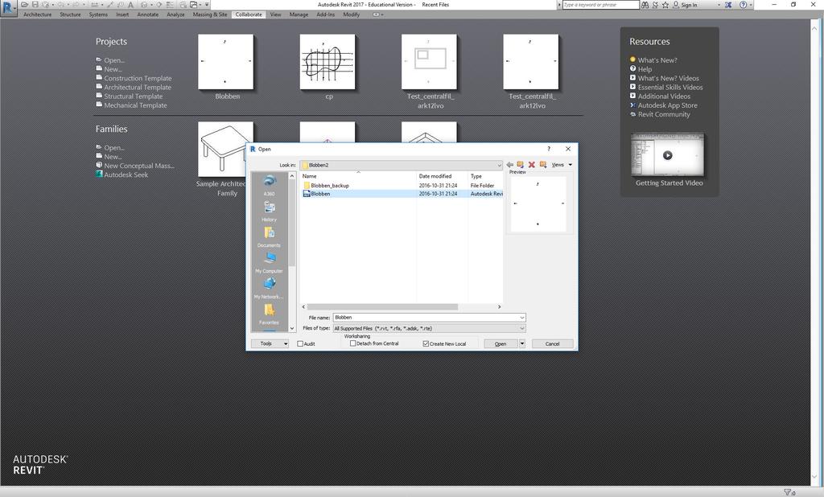Select My Computer in Open dialog sidebar
Viewport: 824px width, 497px height.
(x=269, y=262)
